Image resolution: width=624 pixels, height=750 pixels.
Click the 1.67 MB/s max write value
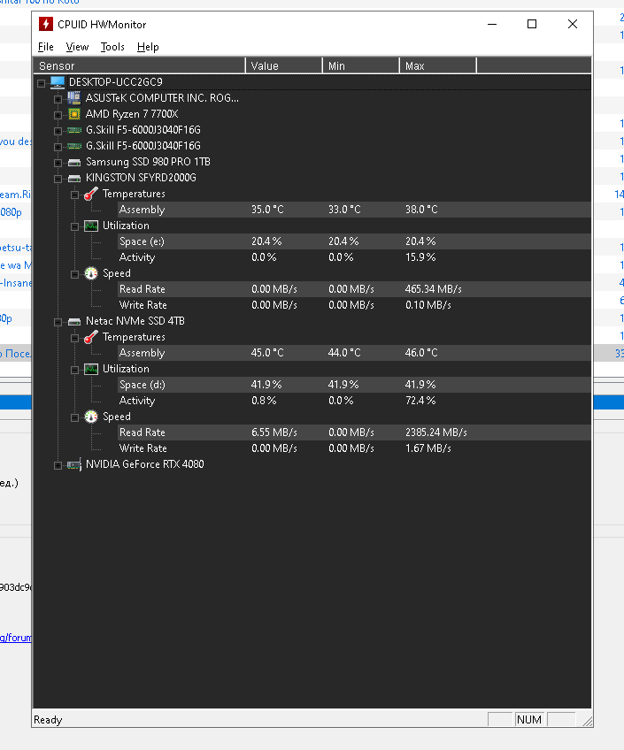428,448
